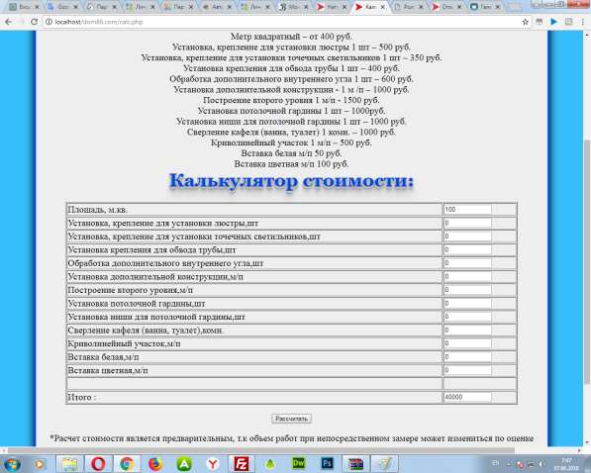Launch Windows Media Player from the taskbar
The height and width of the screenshot is (473, 591).
(40, 464)
